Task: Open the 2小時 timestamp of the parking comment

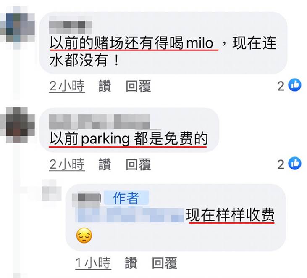Action: point(67,164)
